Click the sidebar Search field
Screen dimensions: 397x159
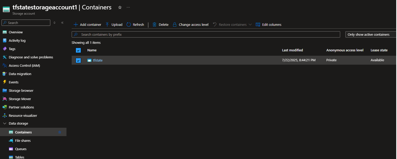pos(26,23)
